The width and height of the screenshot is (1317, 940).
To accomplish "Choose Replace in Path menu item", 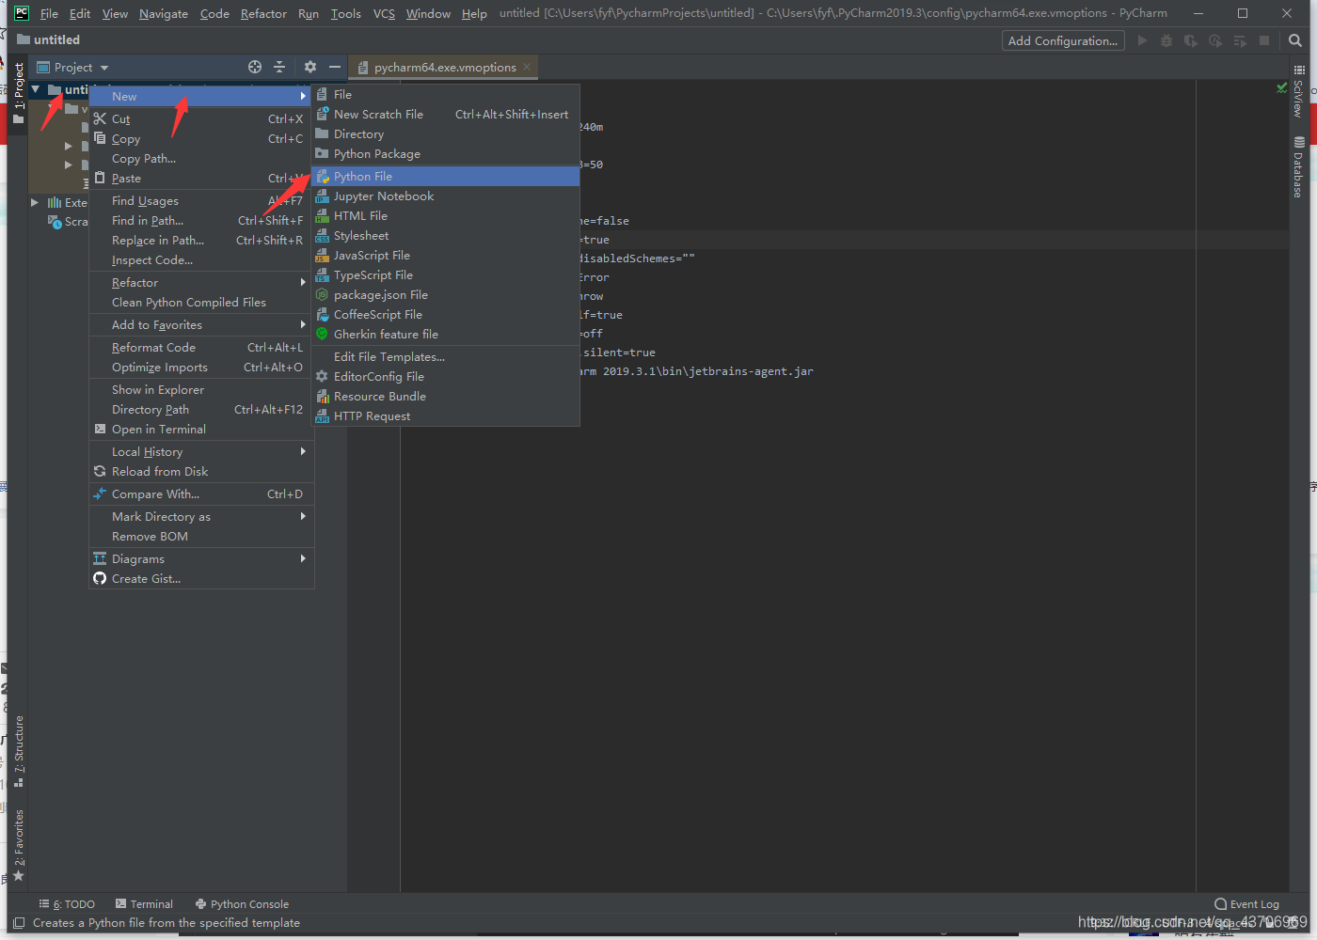I will (199, 240).
